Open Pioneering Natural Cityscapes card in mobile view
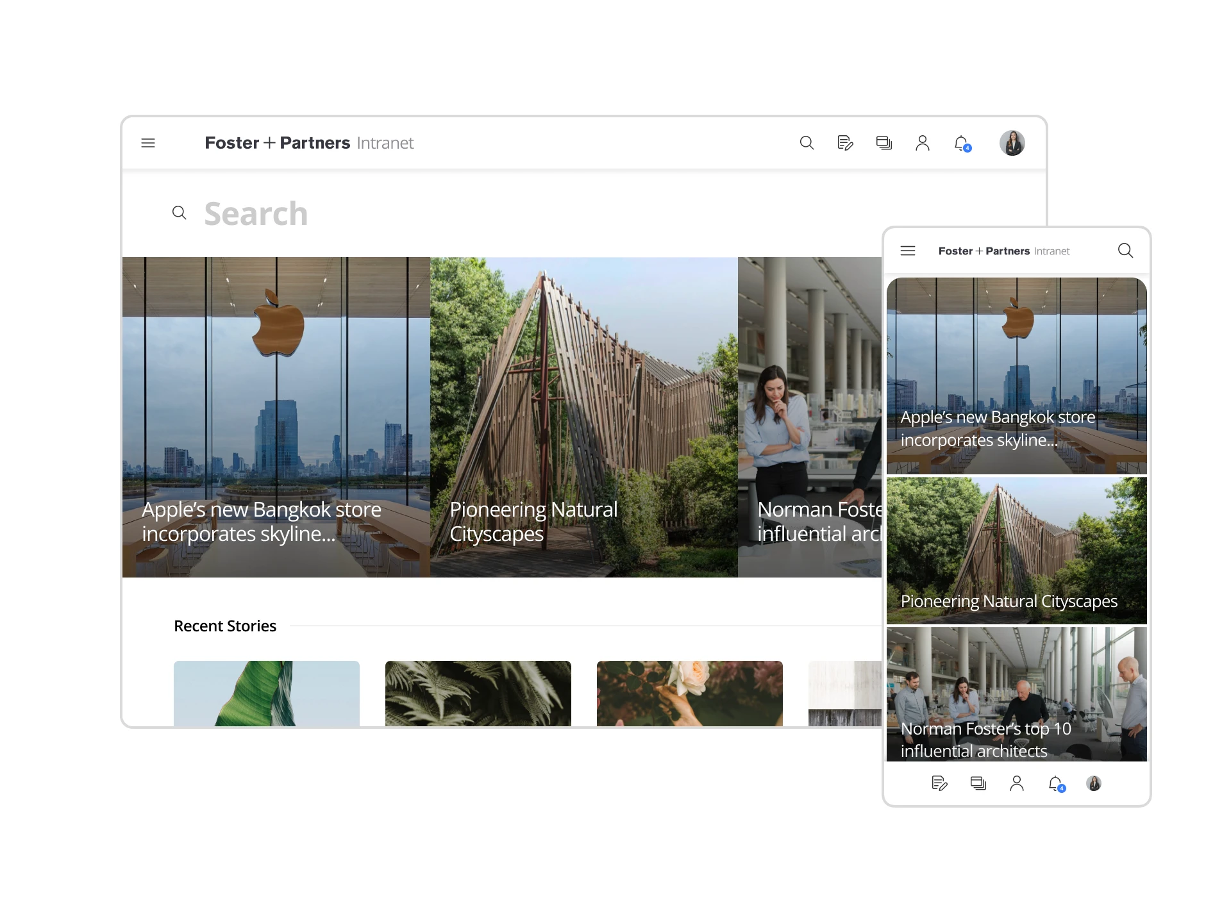Screen dimensions: 1231x923 pos(1017,551)
